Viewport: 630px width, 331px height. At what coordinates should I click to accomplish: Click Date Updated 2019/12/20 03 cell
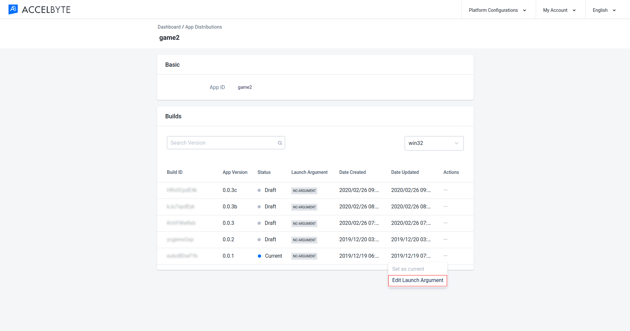pos(411,239)
